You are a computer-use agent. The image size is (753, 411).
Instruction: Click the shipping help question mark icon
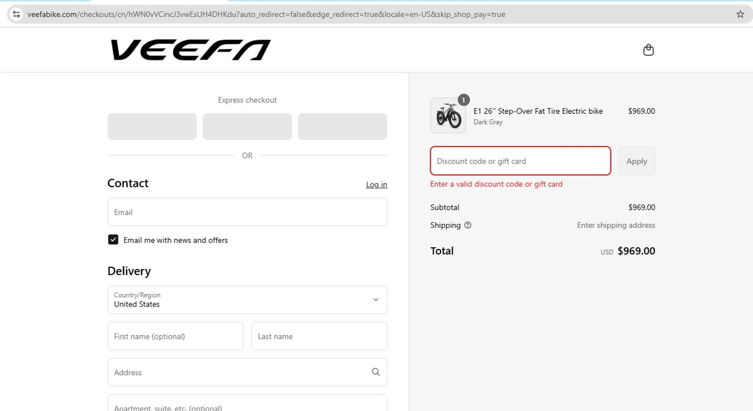pyautogui.click(x=468, y=225)
